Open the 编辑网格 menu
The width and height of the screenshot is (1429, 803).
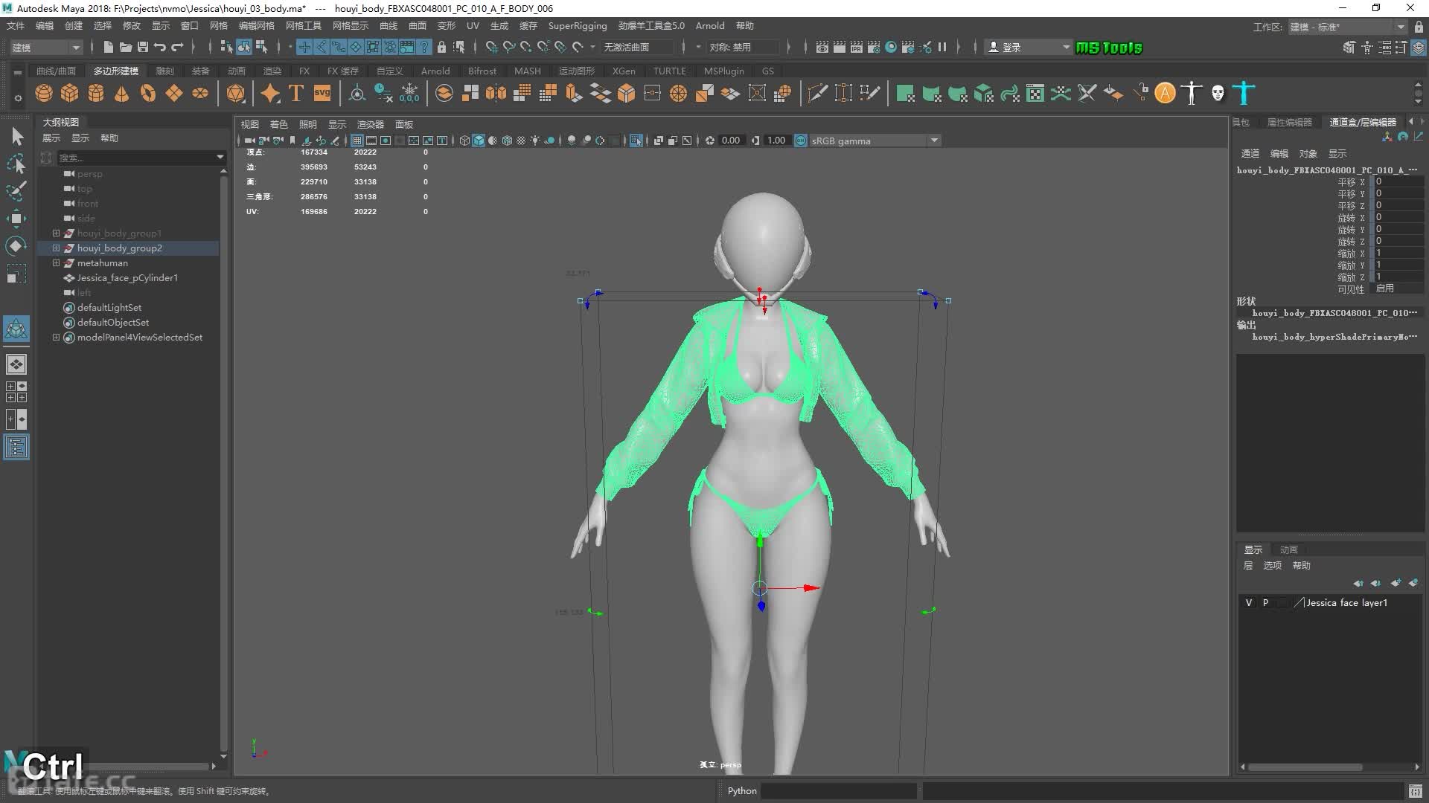(256, 26)
